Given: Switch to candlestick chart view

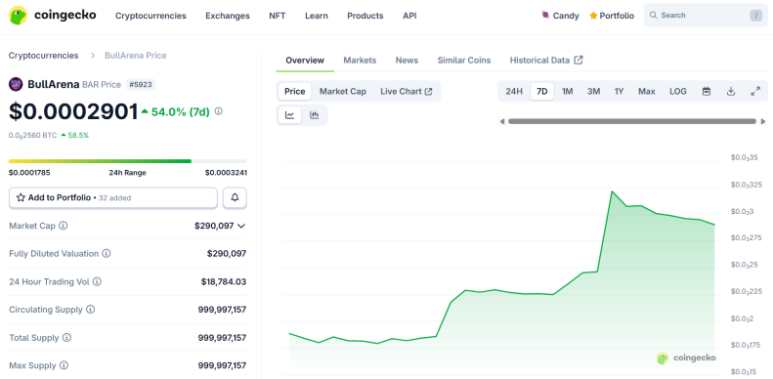Looking at the screenshot, I should click(314, 115).
